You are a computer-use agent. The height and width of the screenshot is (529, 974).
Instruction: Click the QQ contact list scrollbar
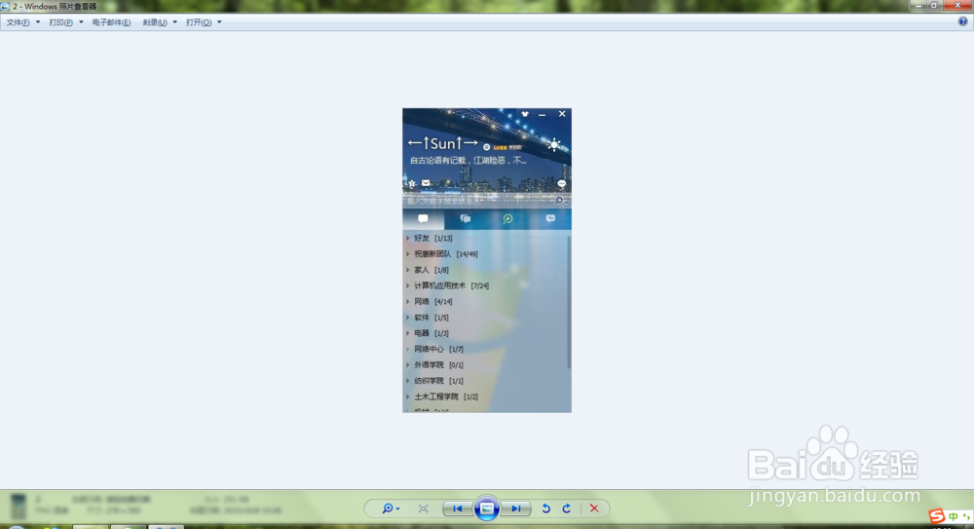(x=569, y=301)
